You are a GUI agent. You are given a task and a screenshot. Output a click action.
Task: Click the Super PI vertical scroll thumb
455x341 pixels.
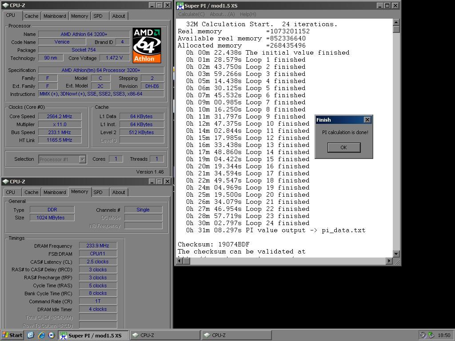pyautogui.click(x=396, y=29)
